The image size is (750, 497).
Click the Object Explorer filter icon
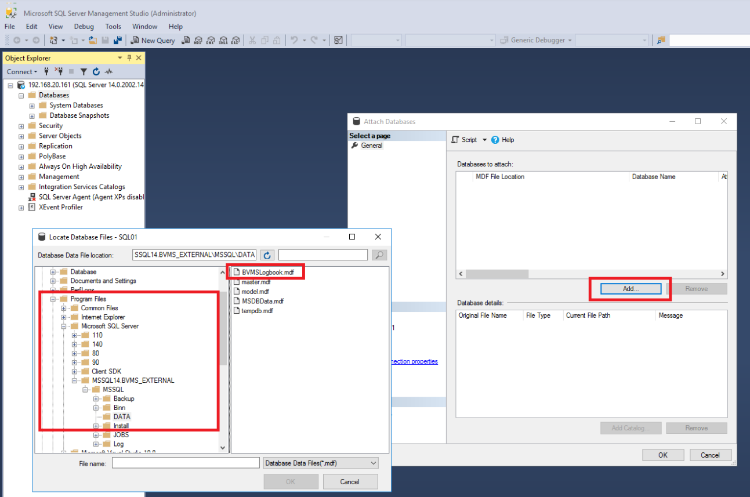tap(84, 72)
